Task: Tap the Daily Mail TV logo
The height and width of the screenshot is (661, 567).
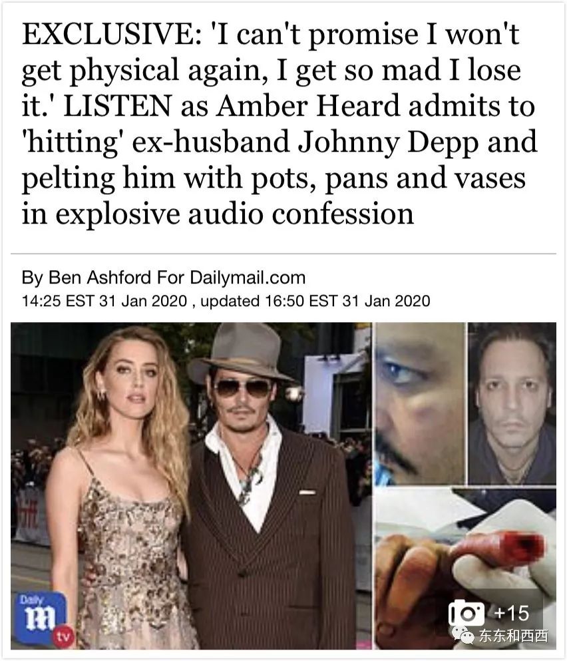Action: pyautogui.click(x=40, y=618)
